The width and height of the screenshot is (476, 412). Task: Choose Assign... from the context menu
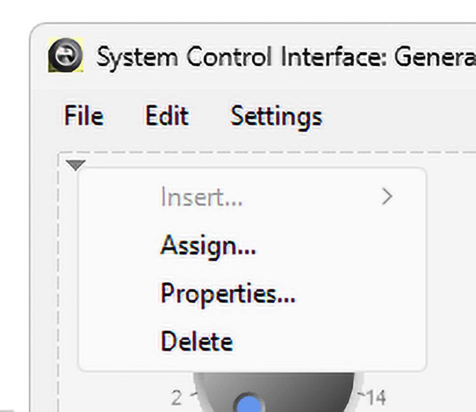point(208,245)
